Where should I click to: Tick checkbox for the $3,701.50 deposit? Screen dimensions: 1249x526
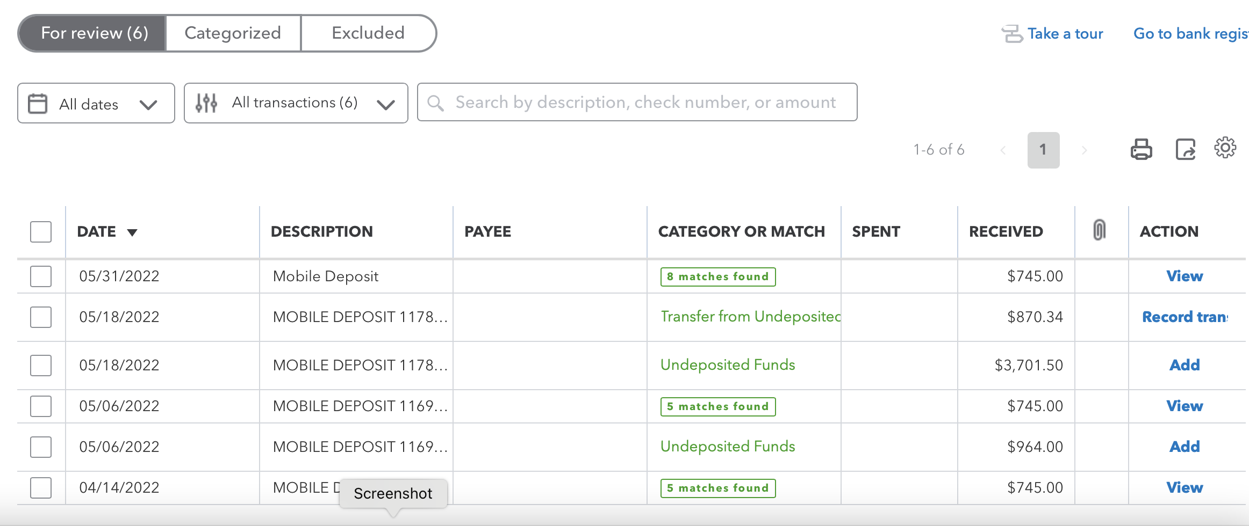(x=41, y=366)
